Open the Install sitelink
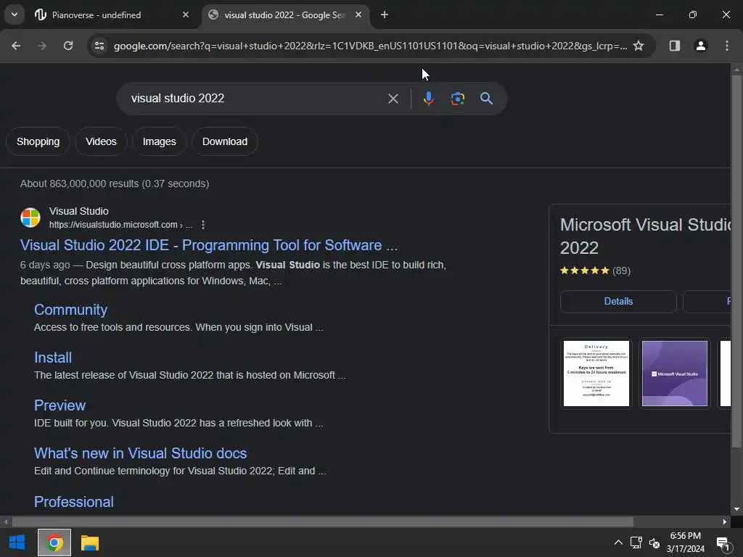743x557 pixels. 53,357
